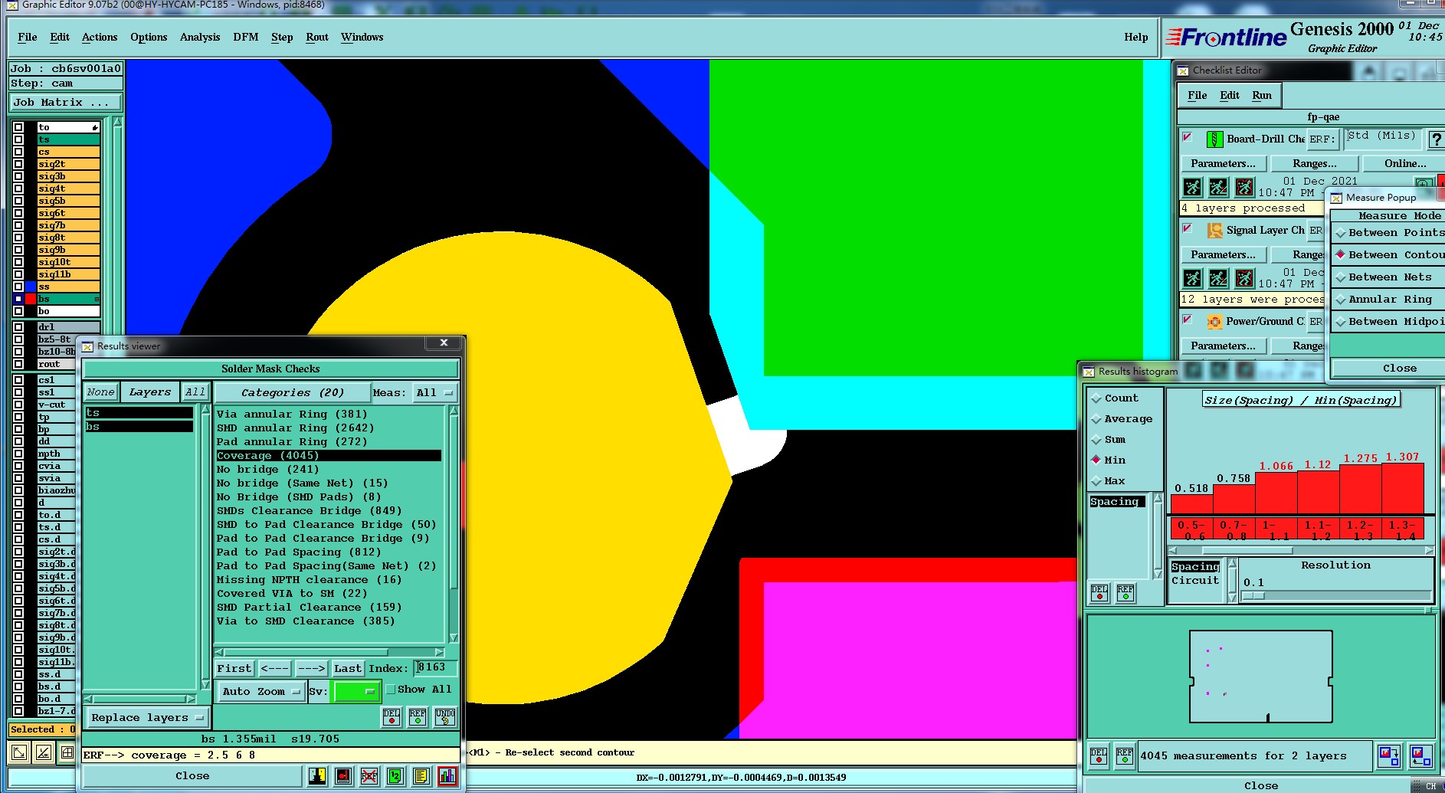Open Auto Zoom dropdown in Results viewer
Image resolution: width=1445 pixels, height=793 pixels.
(x=260, y=691)
